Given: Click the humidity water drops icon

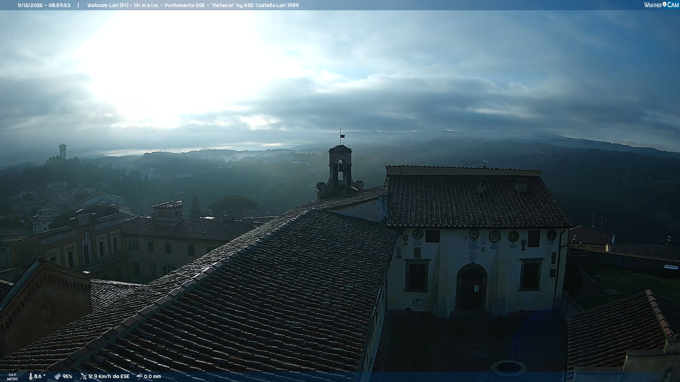Looking at the screenshot, I should [x=57, y=376].
